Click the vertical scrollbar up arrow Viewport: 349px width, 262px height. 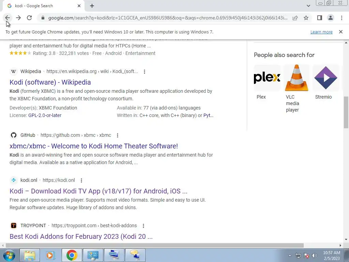[x=346, y=43]
